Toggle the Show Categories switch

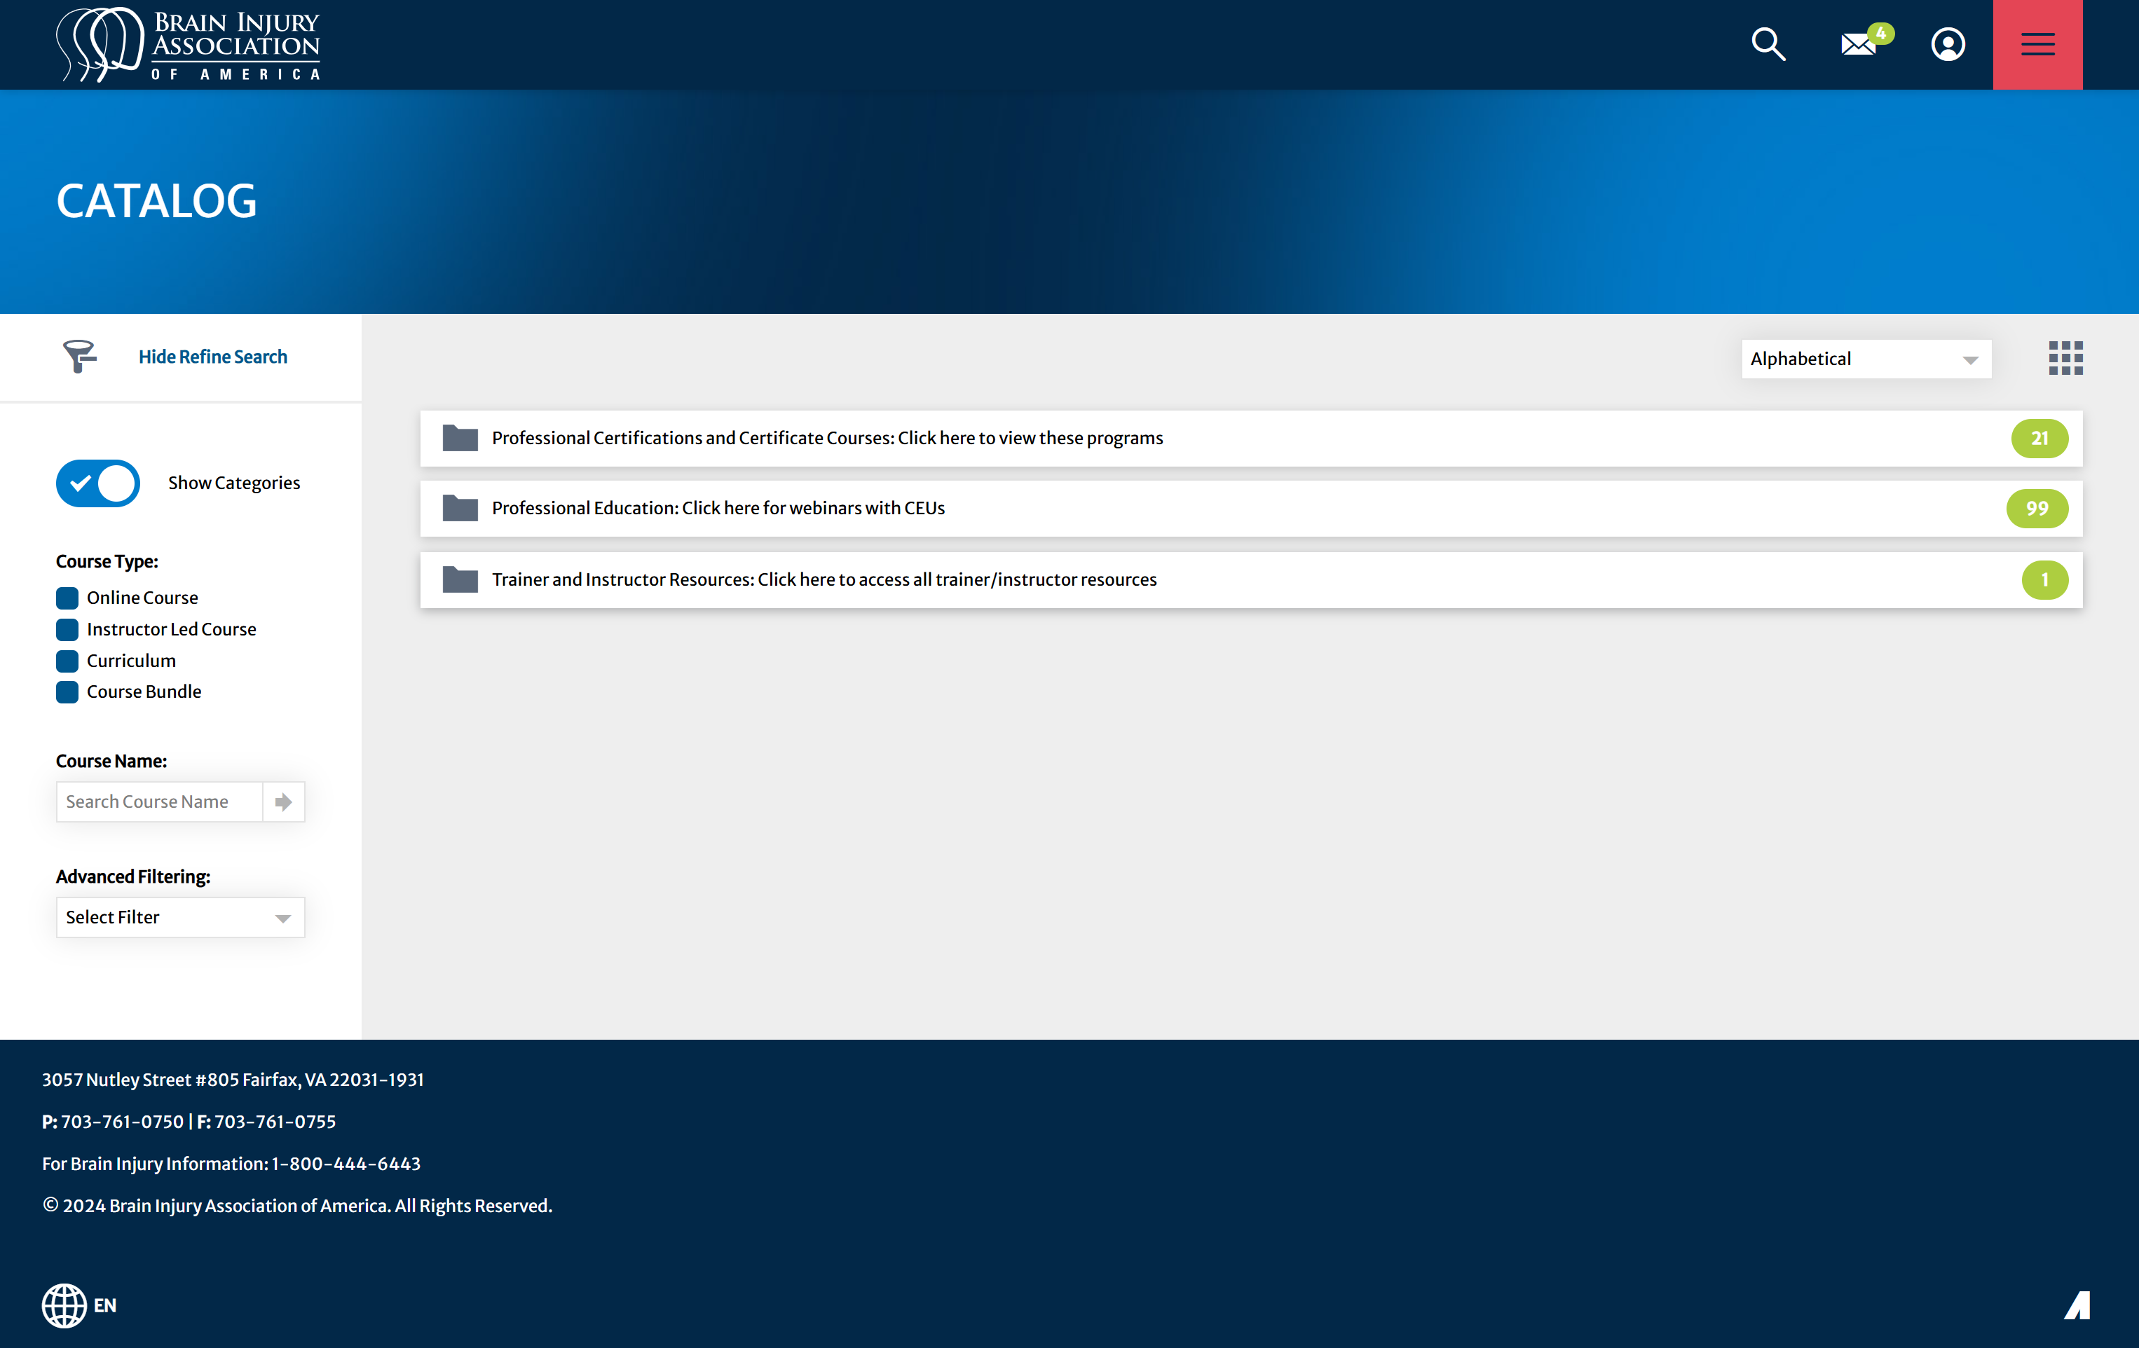tap(97, 483)
